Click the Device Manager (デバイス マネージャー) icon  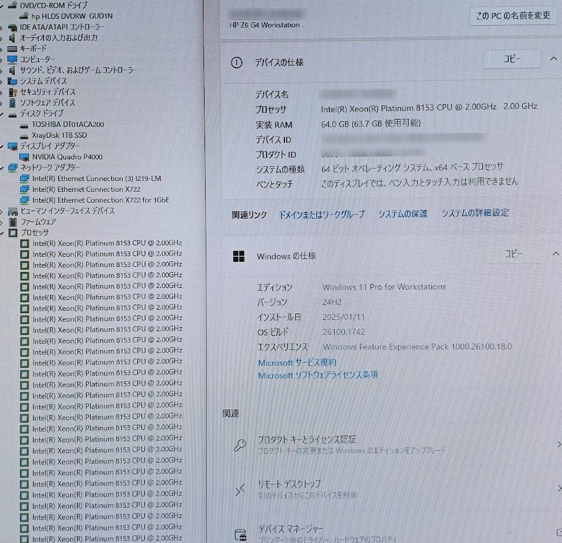240,535
